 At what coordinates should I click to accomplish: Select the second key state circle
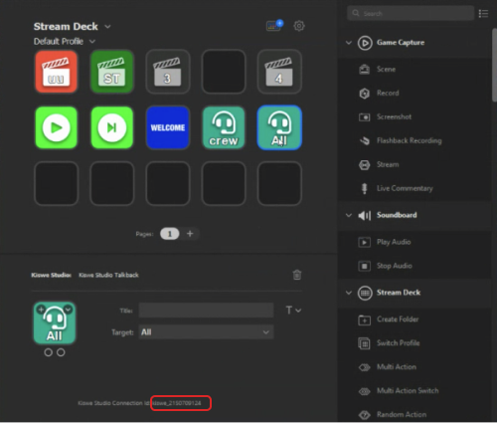coord(61,352)
